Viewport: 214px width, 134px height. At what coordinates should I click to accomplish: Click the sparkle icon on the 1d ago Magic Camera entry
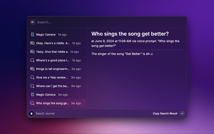pos(32,35)
